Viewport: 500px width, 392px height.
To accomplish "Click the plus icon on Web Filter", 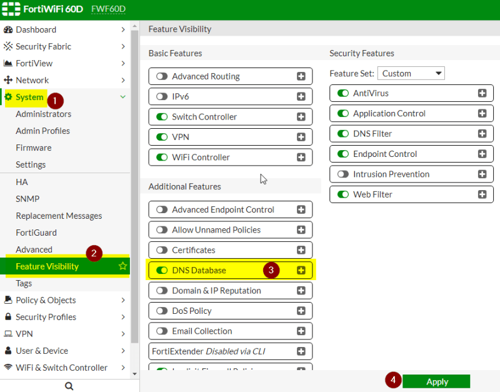I will (x=482, y=194).
